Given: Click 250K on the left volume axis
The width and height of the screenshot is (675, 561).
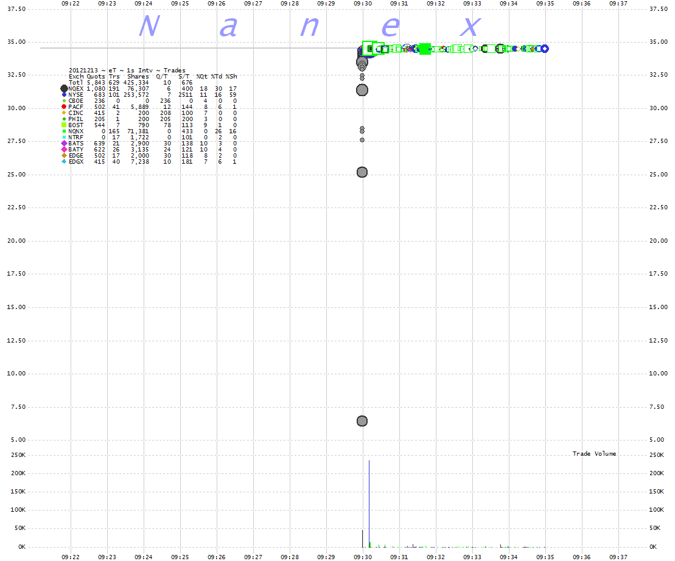Looking at the screenshot, I should [18, 455].
